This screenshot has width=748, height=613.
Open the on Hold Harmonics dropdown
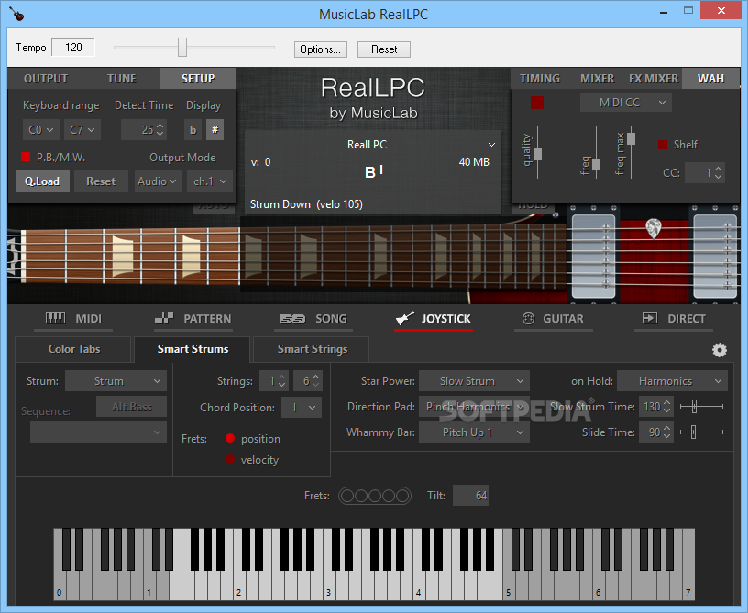point(672,381)
